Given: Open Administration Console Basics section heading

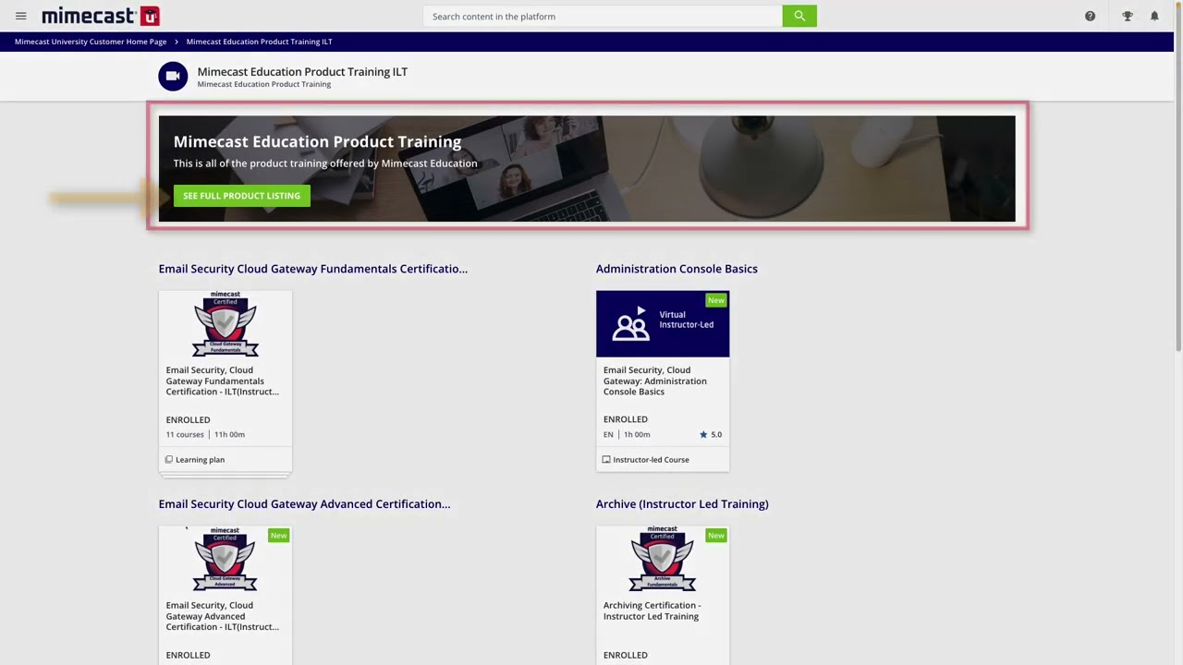Looking at the screenshot, I should [677, 269].
